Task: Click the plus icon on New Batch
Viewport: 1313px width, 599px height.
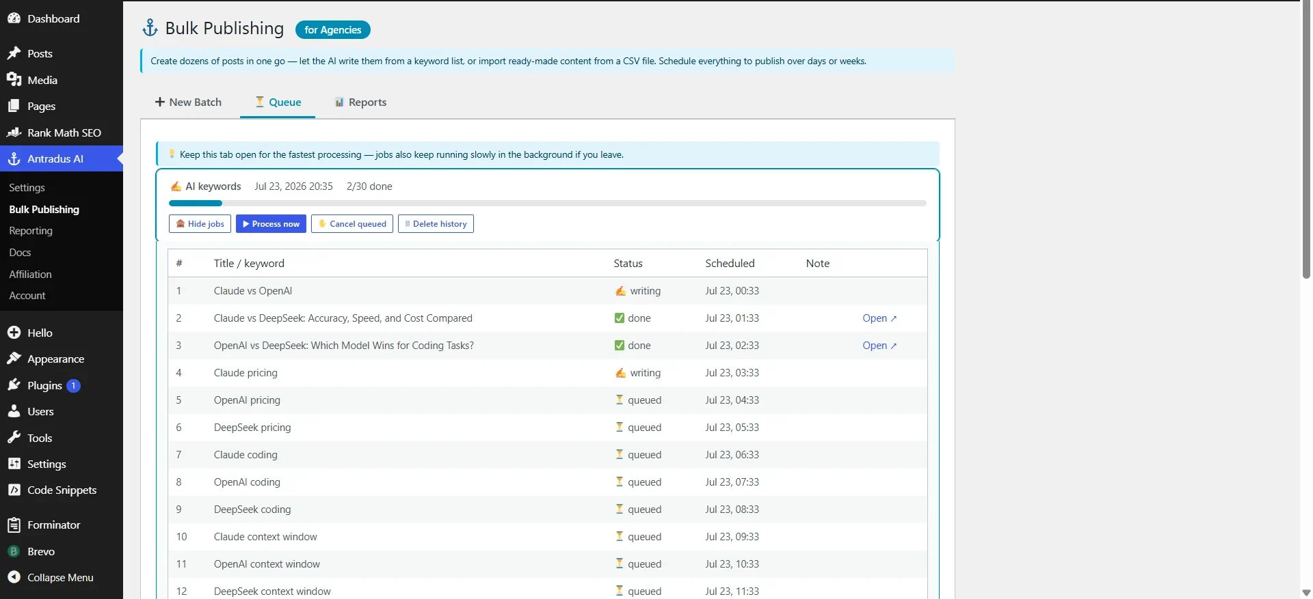Action: click(x=160, y=102)
